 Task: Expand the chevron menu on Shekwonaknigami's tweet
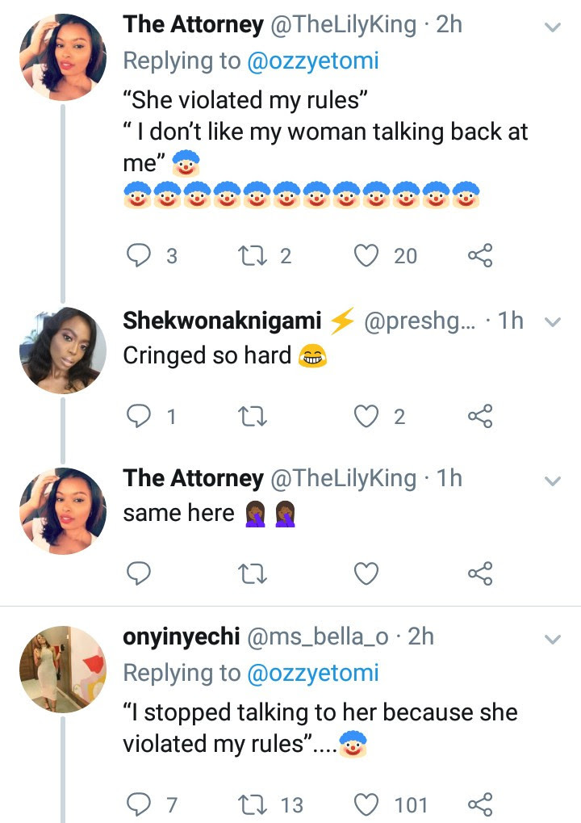coord(553,322)
